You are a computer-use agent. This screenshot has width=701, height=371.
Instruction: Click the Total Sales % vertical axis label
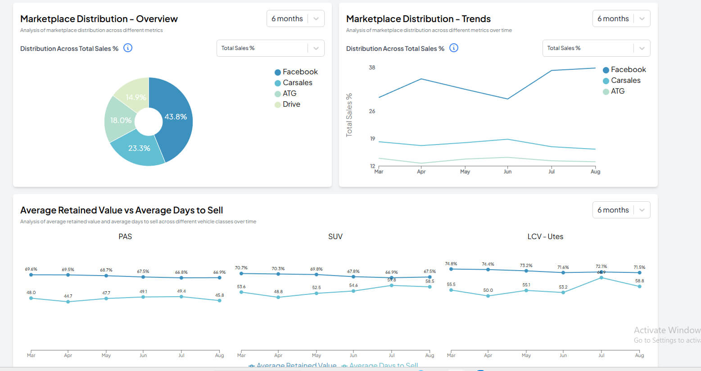(x=349, y=115)
